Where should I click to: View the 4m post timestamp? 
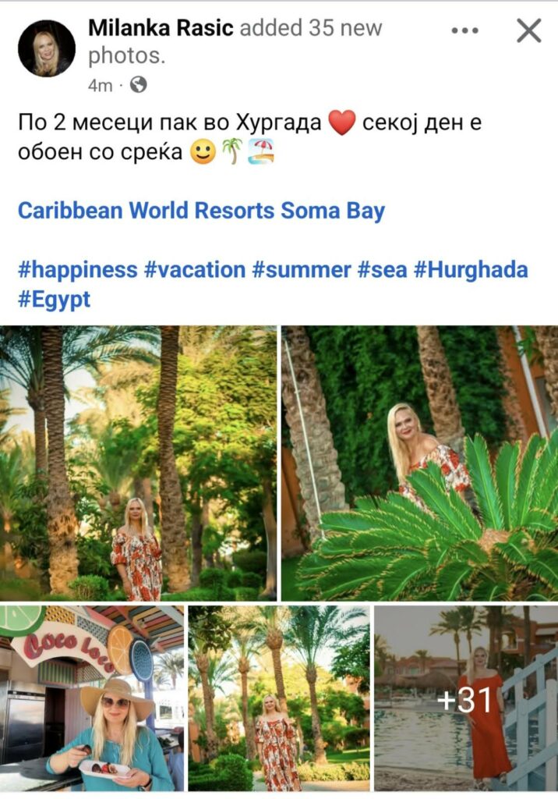click(100, 85)
